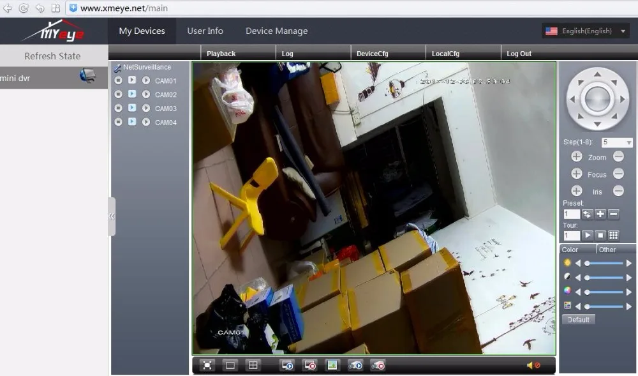
Task: Decrease brightness with left arrow
Action: 578,263
